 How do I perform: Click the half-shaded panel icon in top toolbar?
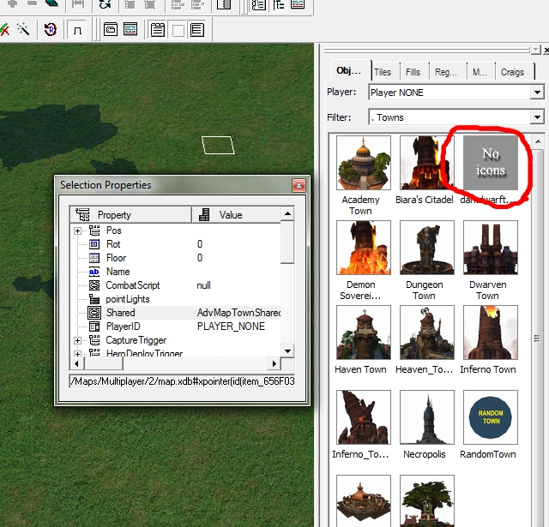pos(223,4)
